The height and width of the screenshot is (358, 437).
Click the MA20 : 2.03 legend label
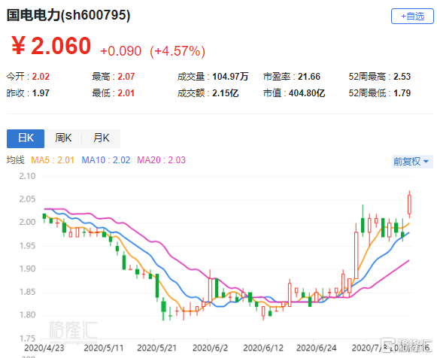(x=162, y=160)
